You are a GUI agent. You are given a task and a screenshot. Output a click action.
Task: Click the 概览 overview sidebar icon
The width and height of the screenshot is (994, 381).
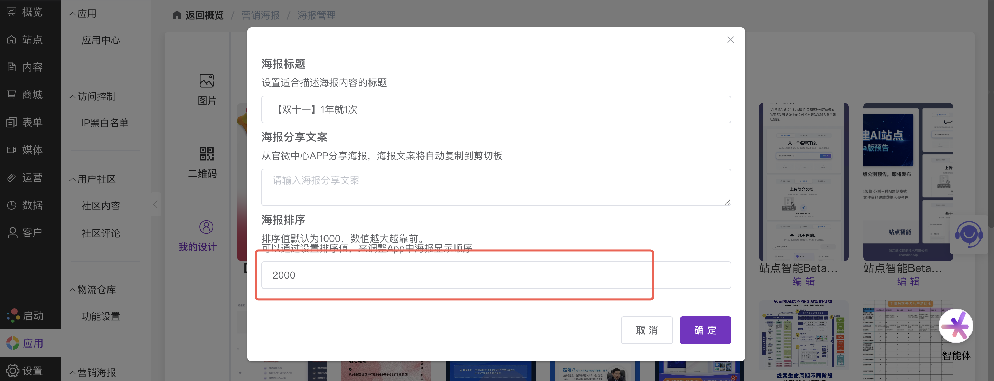11,12
